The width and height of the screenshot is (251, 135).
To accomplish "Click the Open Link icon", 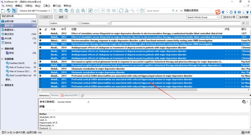I will (x=90, y=11).
